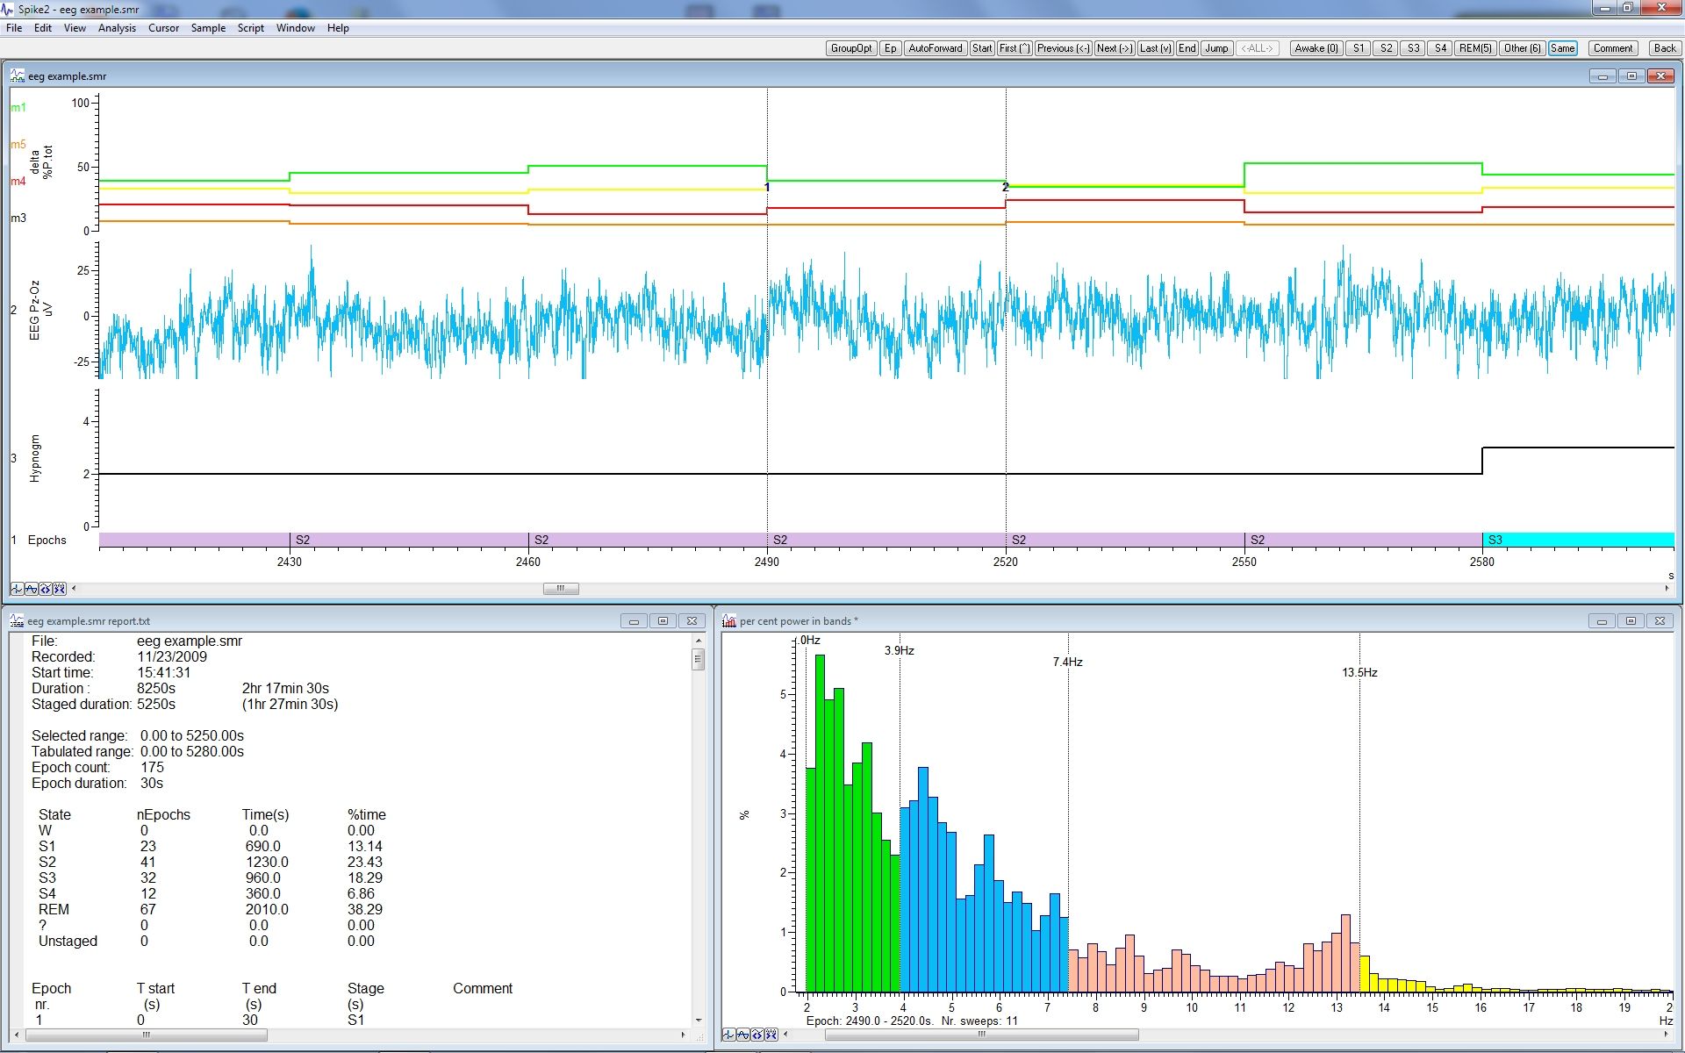The height and width of the screenshot is (1053, 1685).
Task: Click add cursor icon in power bands window
Action: click(x=728, y=1035)
